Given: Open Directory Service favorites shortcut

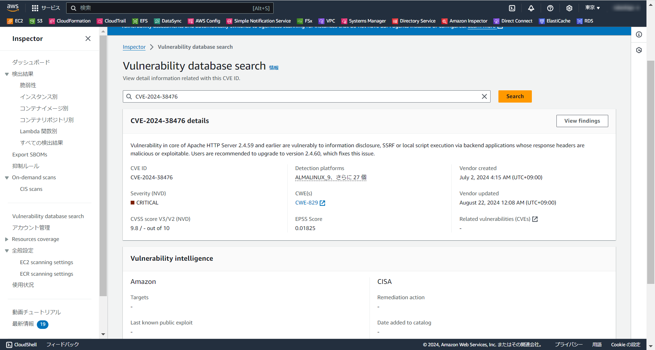Looking at the screenshot, I should pyautogui.click(x=414, y=21).
